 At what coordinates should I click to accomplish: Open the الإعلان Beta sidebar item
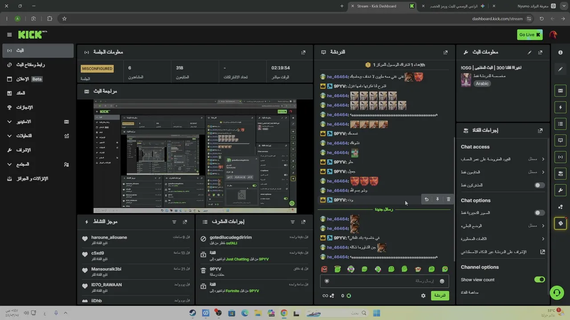(x=37, y=79)
